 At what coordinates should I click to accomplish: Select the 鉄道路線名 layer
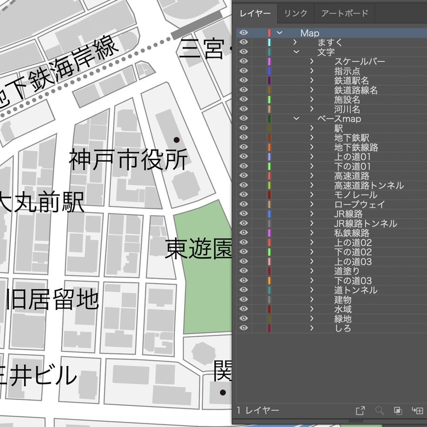pyautogui.click(x=356, y=90)
